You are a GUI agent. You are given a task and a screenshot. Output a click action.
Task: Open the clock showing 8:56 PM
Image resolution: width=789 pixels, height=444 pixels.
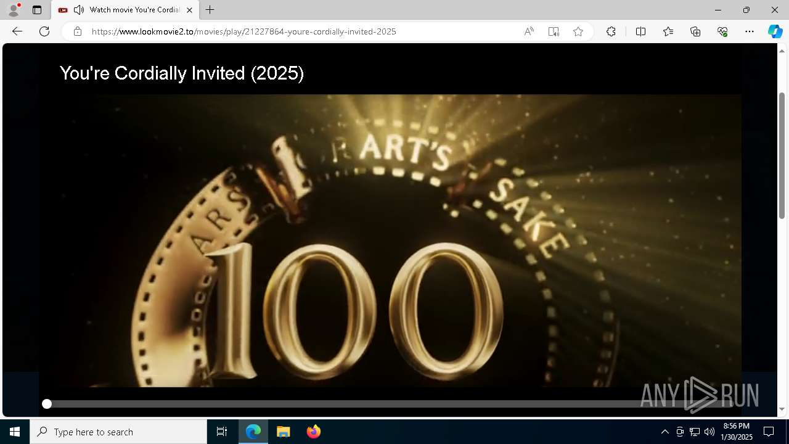(737, 432)
